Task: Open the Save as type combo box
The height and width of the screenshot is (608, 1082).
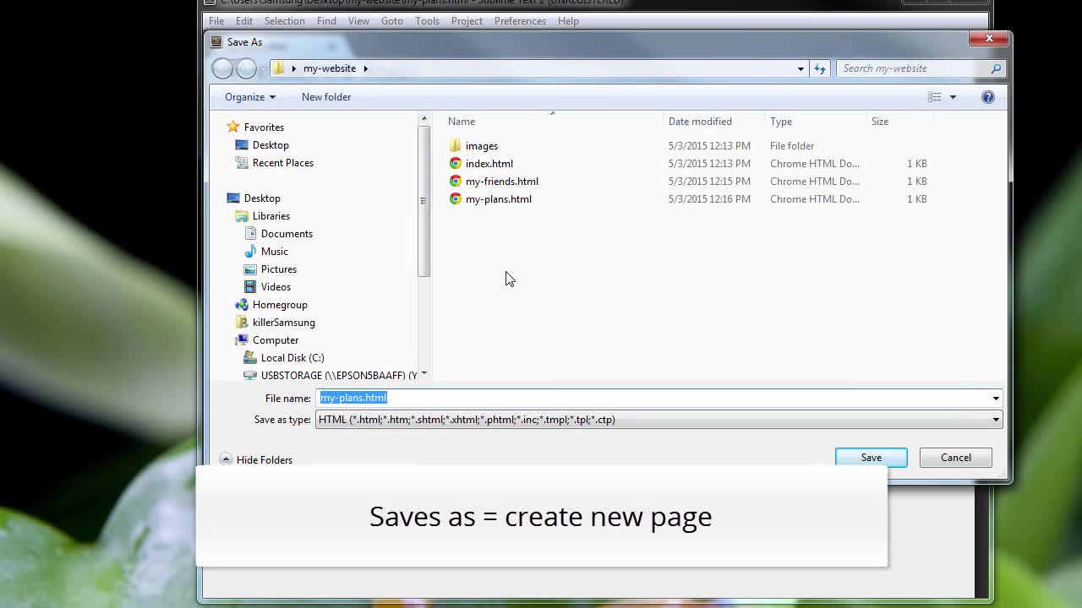Action: [659, 420]
